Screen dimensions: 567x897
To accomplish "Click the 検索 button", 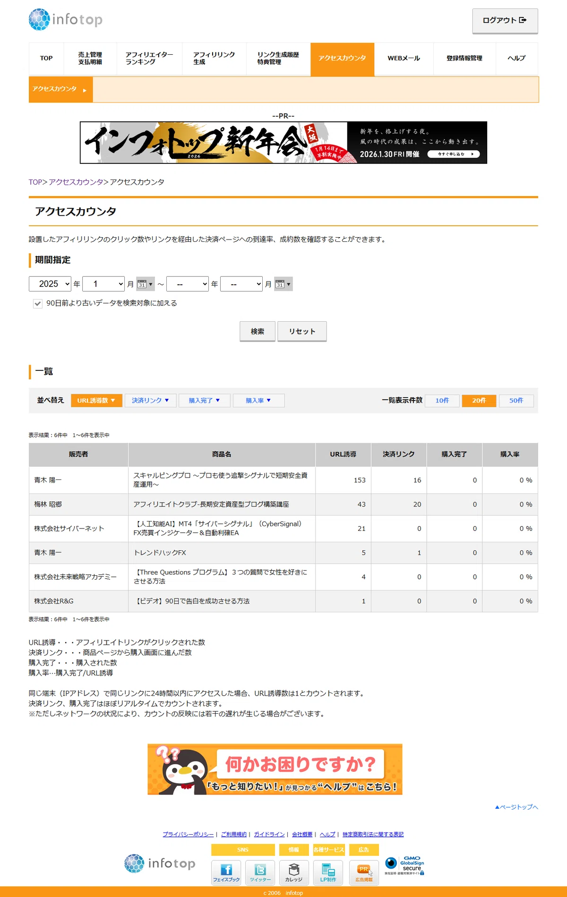I will 258,332.
